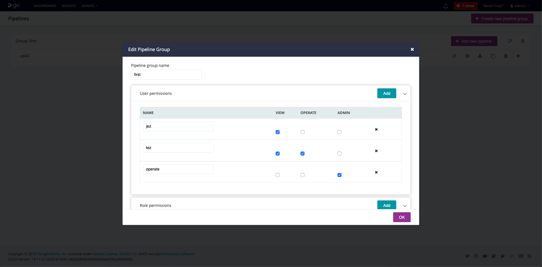This screenshot has height=267, width=542.
Task: Focus the tez user name field
Action: (178, 148)
